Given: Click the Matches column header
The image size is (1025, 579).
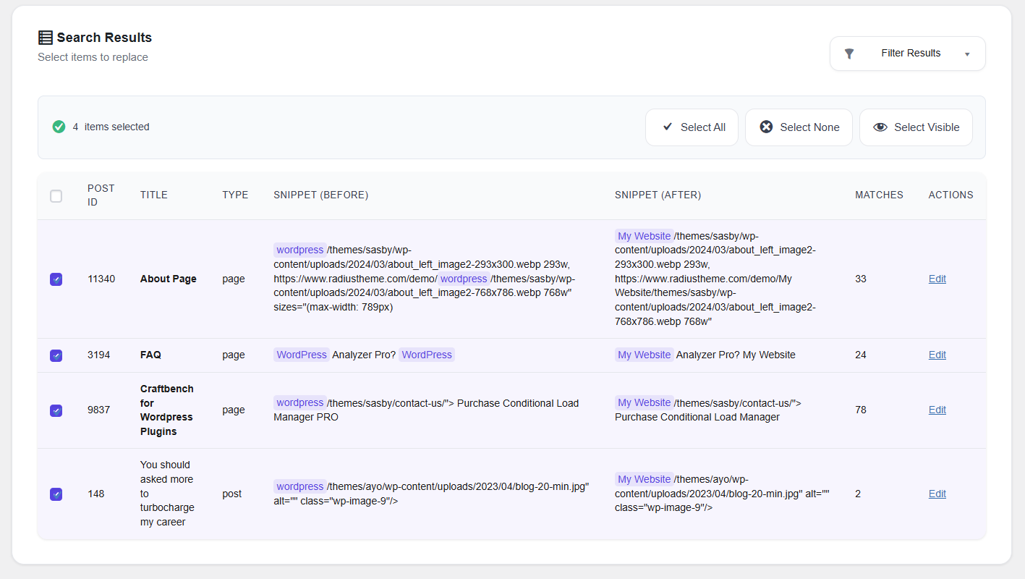Looking at the screenshot, I should click(879, 195).
